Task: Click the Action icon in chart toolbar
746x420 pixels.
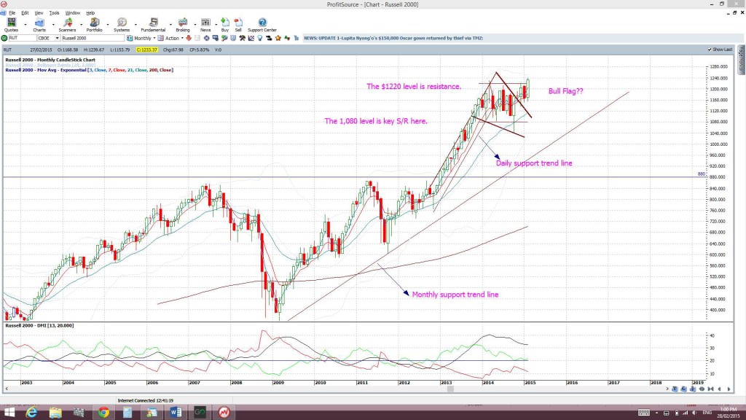Action: pyautogui.click(x=161, y=38)
